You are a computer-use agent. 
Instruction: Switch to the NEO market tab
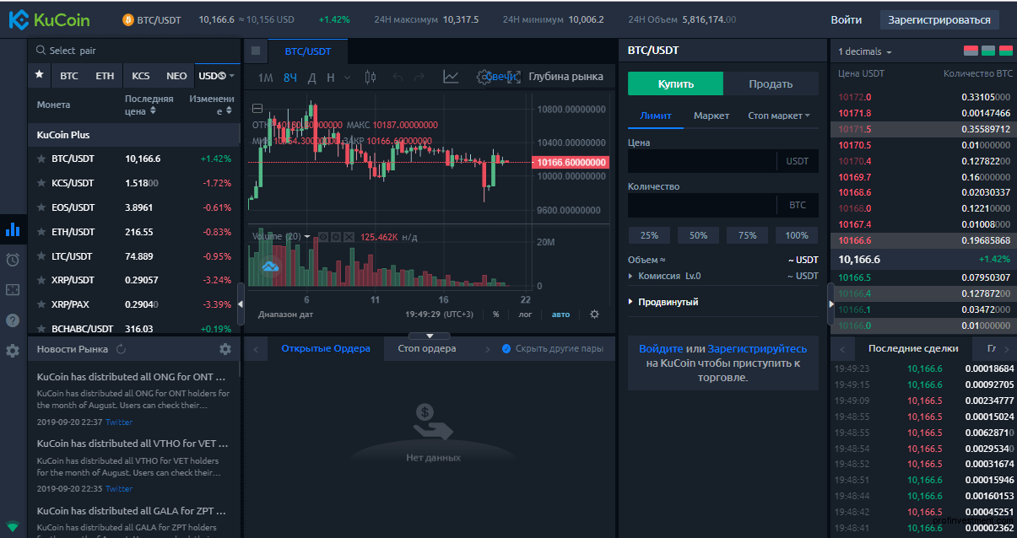(x=176, y=76)
